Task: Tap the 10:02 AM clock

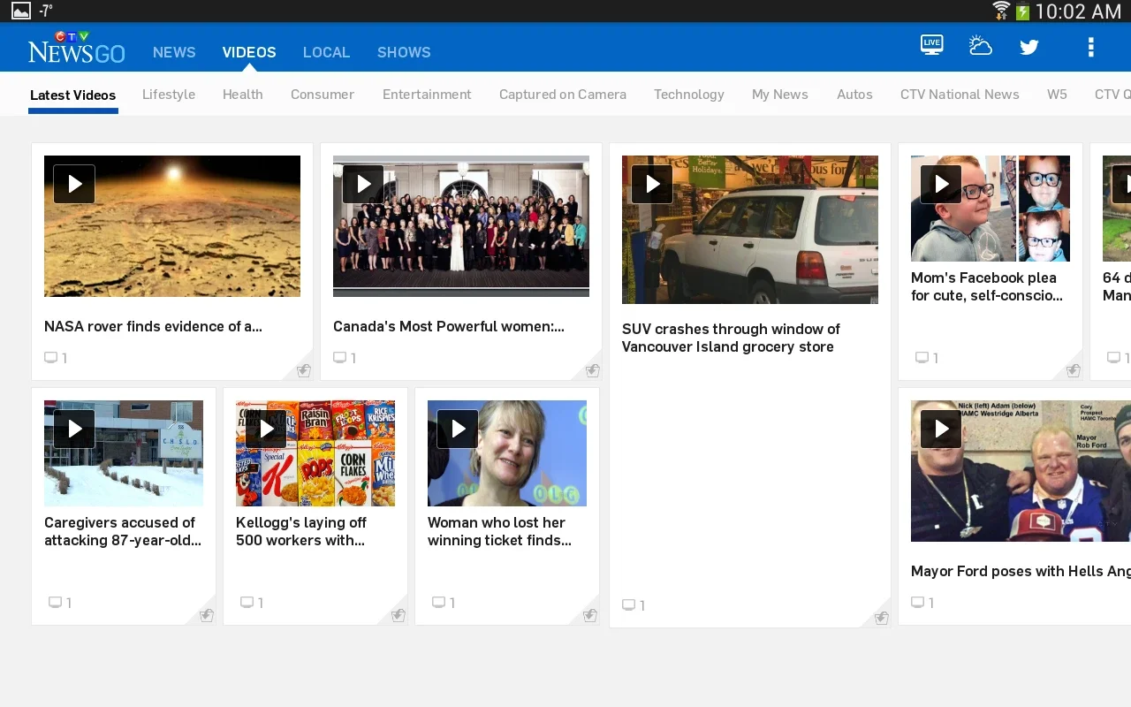Action: (x=1078, y=11)
